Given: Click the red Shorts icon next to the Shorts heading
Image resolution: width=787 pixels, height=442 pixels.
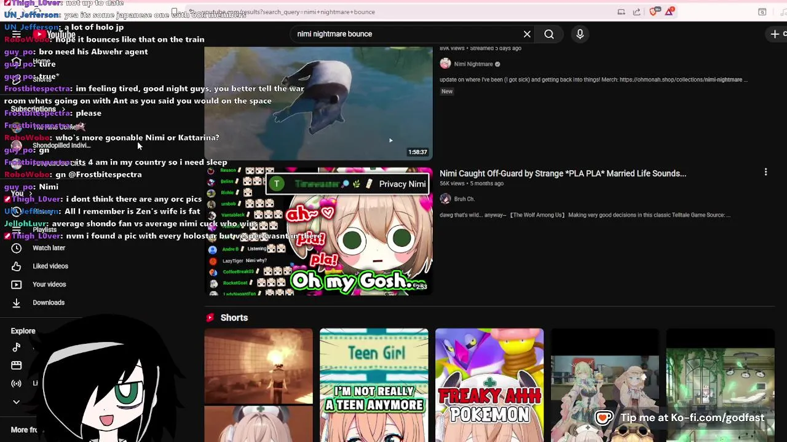Looking at the screenshot, I should tap(210, 317).
